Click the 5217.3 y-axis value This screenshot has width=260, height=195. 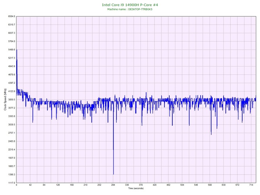pyautogui.click(x=12, y=58)
